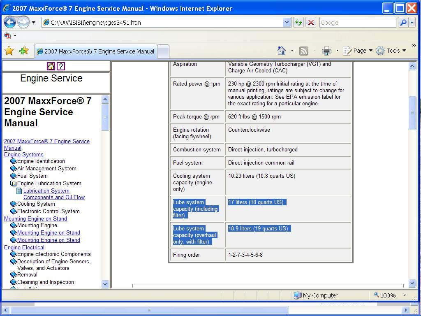Expand the toolbar overflow chevron
Screen dimensions: 421x316
[414, 45]
